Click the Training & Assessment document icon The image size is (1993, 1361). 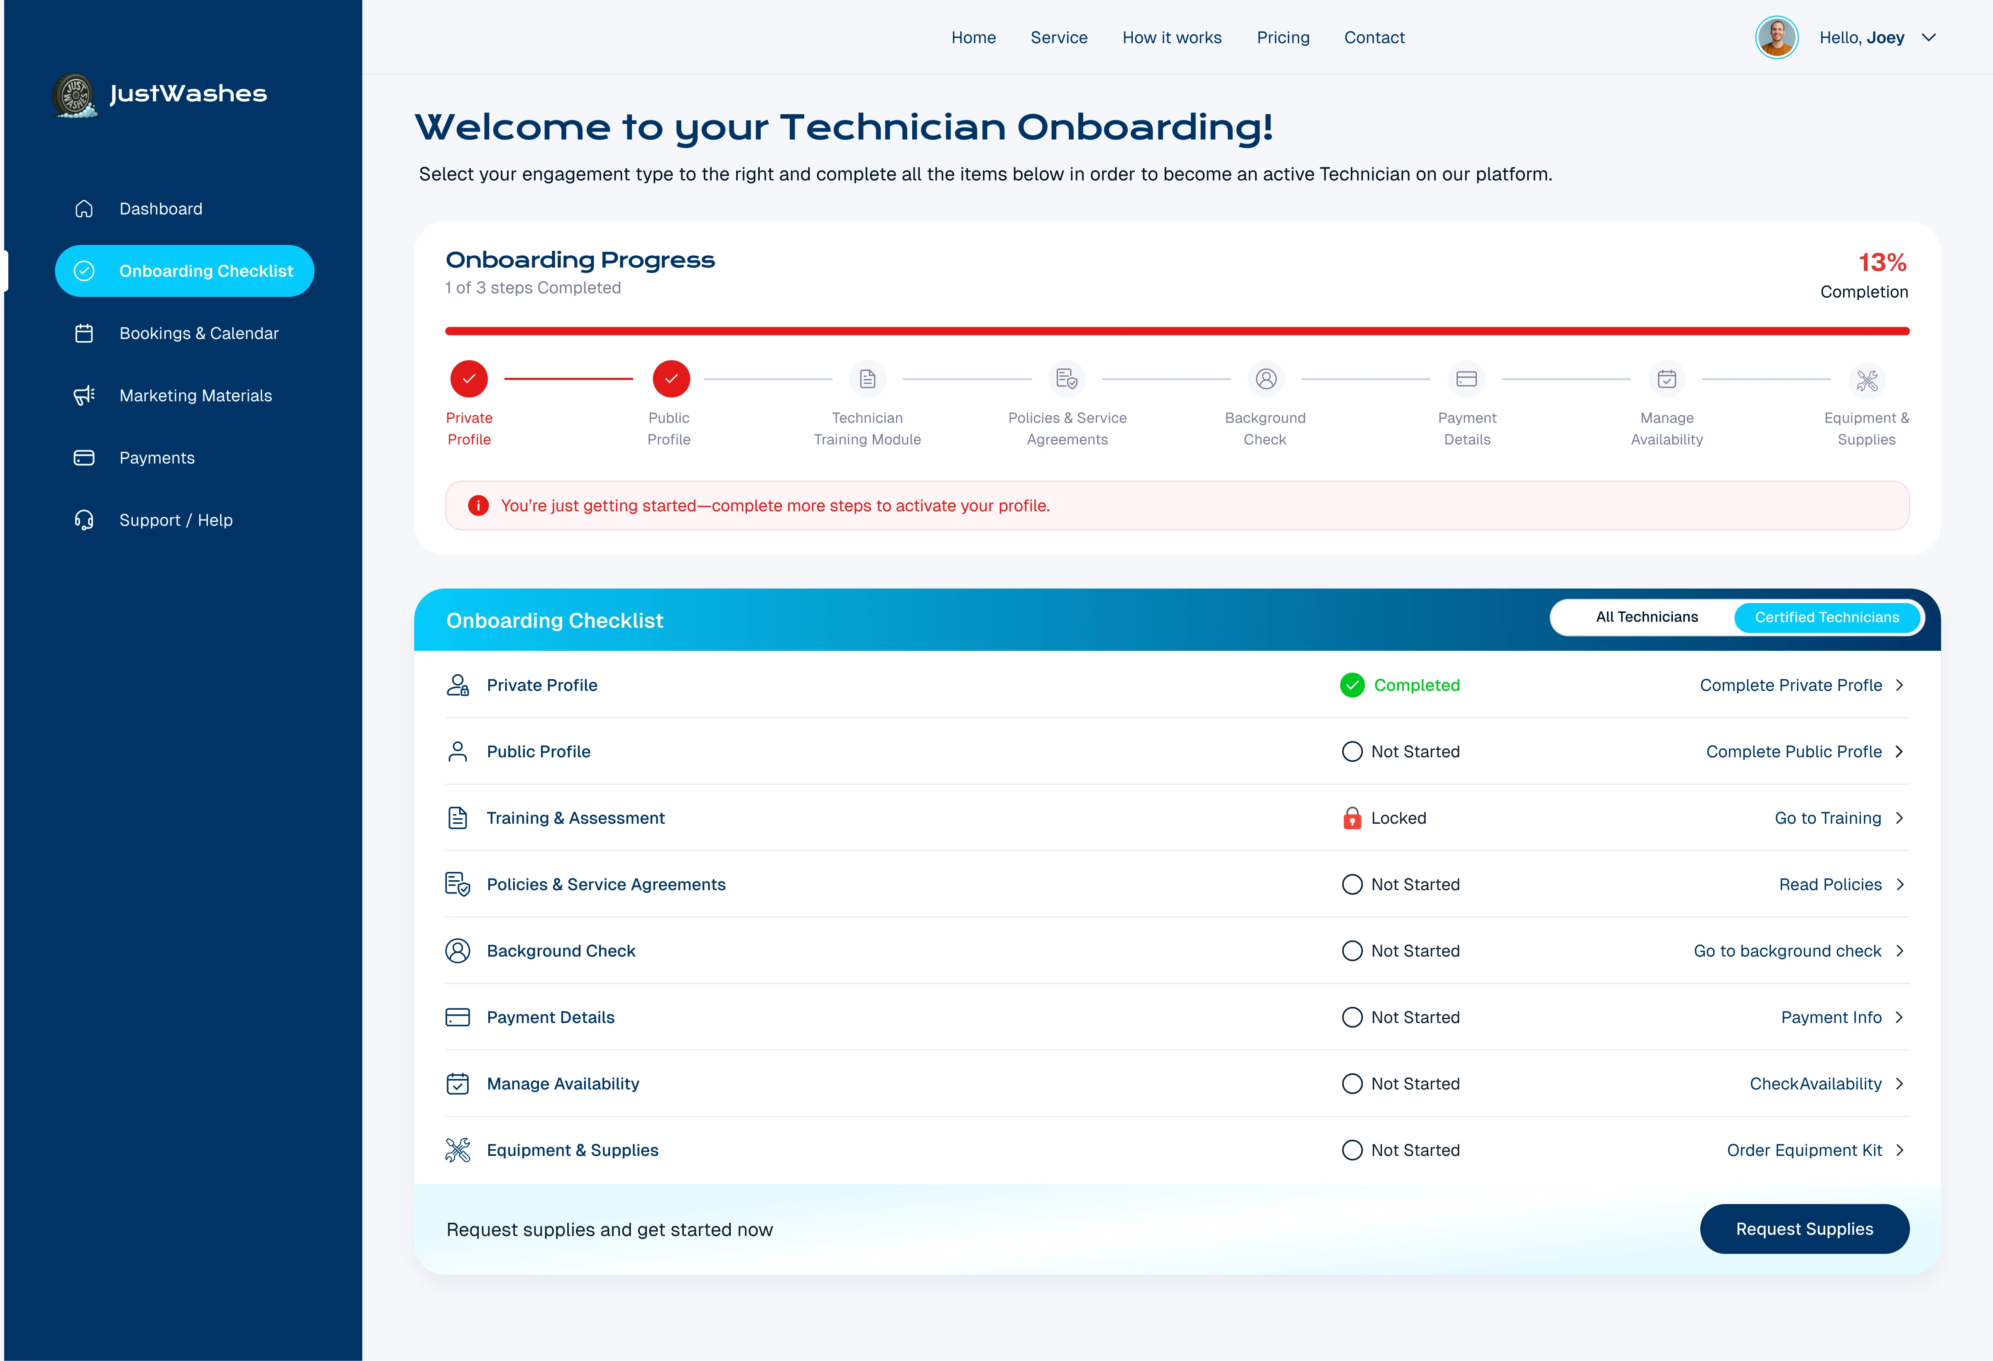[458, 818]
